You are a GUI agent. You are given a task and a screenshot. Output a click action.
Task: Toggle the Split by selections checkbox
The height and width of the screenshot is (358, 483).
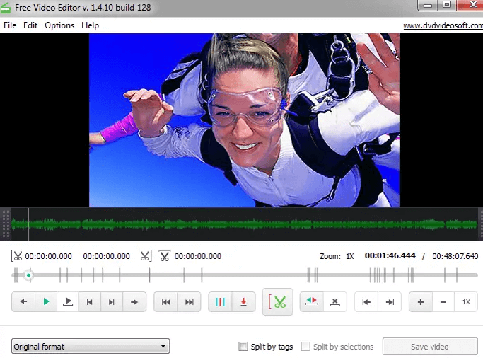305,346
